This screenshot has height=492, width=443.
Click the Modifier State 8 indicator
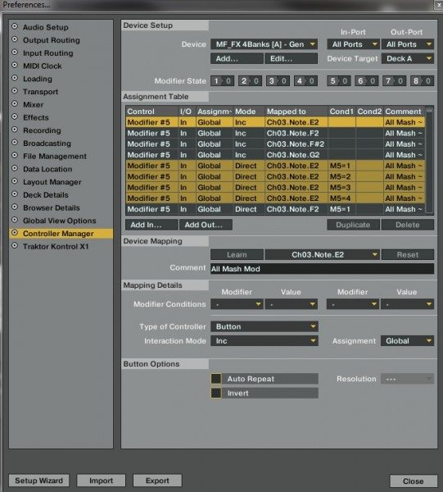(422, 81)
